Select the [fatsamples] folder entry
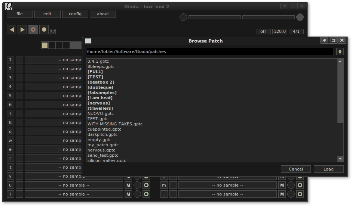This screenshot has height=206, width=352. coord(102,93)
